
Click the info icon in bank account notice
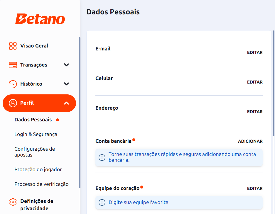tap(102, 157)
